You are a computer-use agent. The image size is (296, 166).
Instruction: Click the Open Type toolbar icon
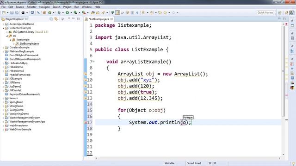(92, 12)
